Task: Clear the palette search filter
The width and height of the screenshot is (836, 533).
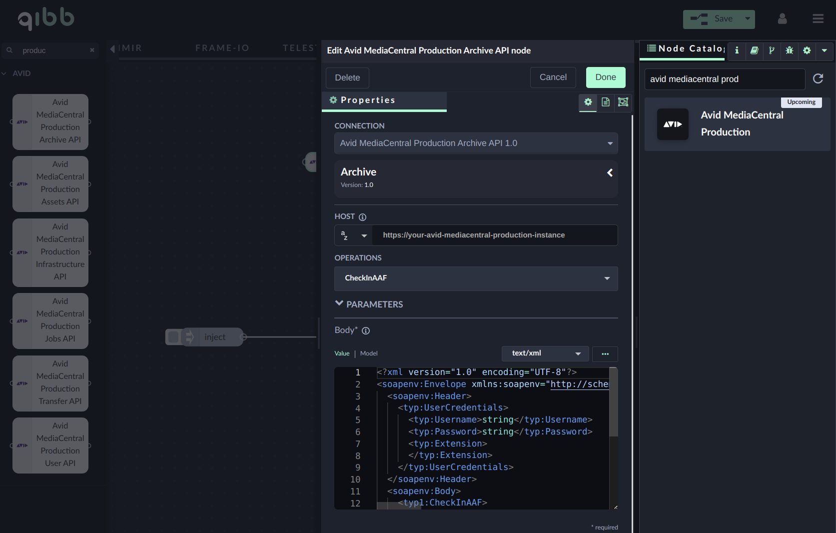Action: 92,50
